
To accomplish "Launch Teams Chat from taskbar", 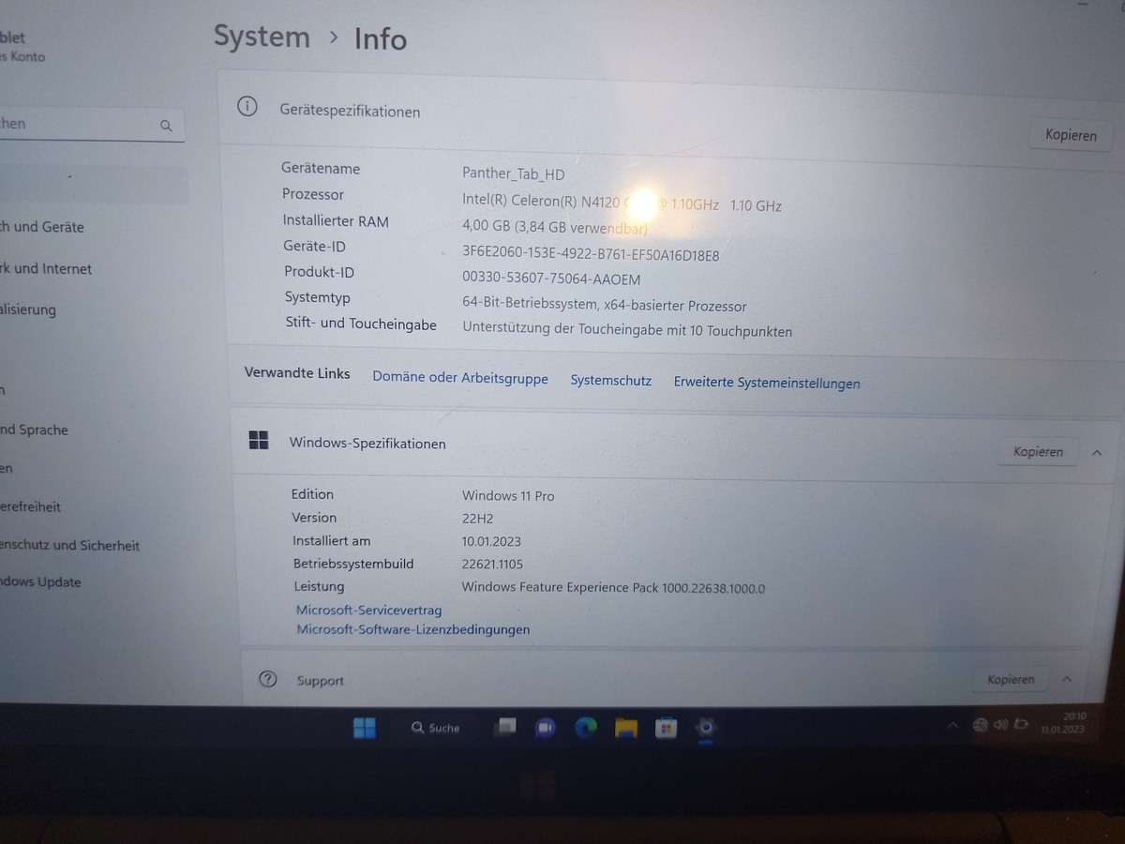I will pos(546,728).
